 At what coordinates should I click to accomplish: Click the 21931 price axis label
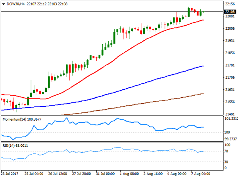[x=230, y=41]
